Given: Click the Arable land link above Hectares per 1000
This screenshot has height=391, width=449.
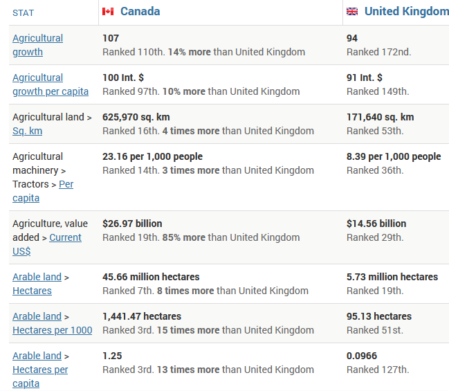Looking at the screenshot, I should coord(37,316).
